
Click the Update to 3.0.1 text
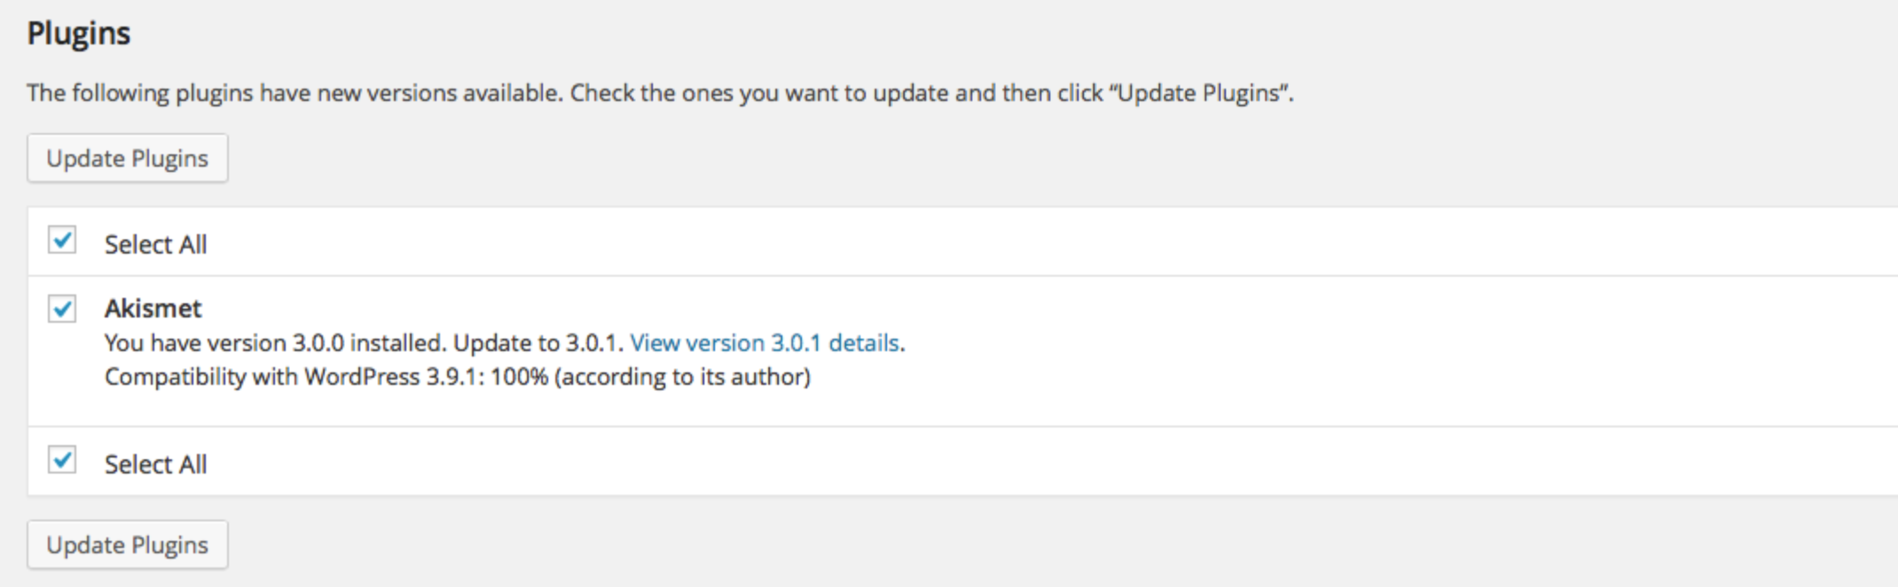pos(538,343)
